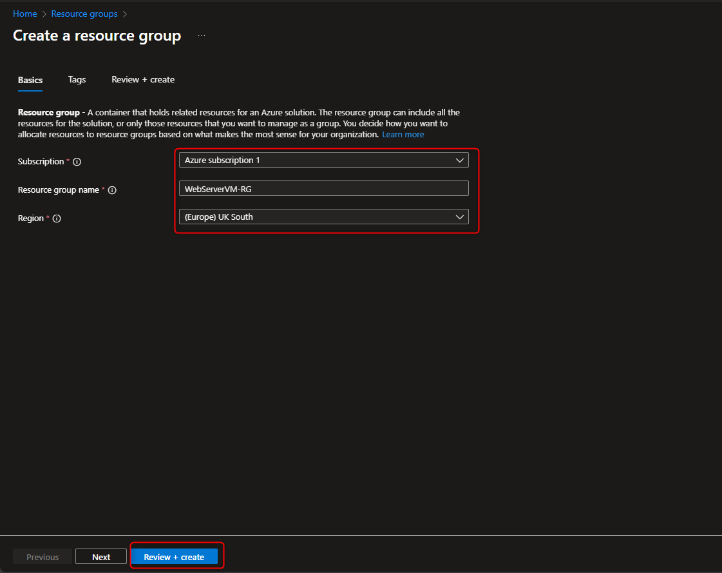Click the WebServerVM-RG name field
722x573 pixels.
(323, 188)
